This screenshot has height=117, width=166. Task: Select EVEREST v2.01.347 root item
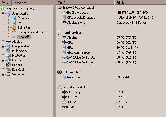coord(20,9)
